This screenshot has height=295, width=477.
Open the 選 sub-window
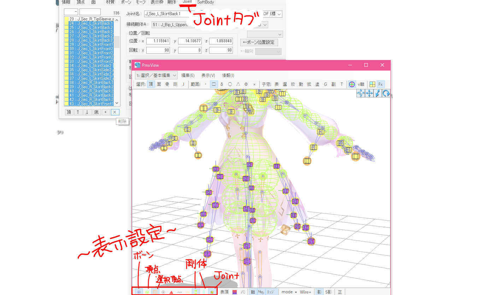pyautogui.click(x=285, y=84)
